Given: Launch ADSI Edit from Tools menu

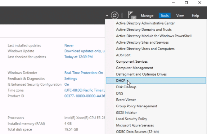Looking at the screenshot, I should [156, 55].
